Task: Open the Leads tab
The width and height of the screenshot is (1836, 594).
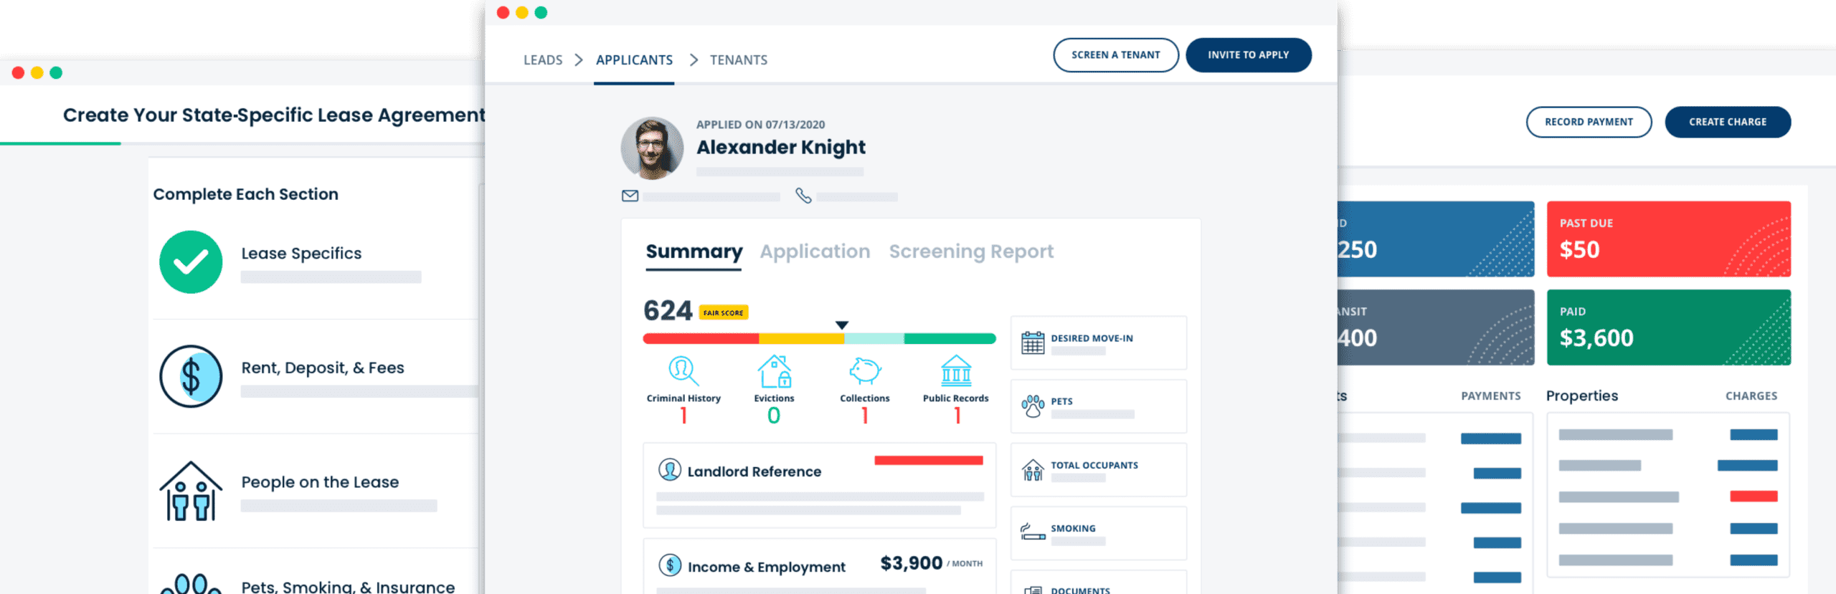Action: pos(543,60)
